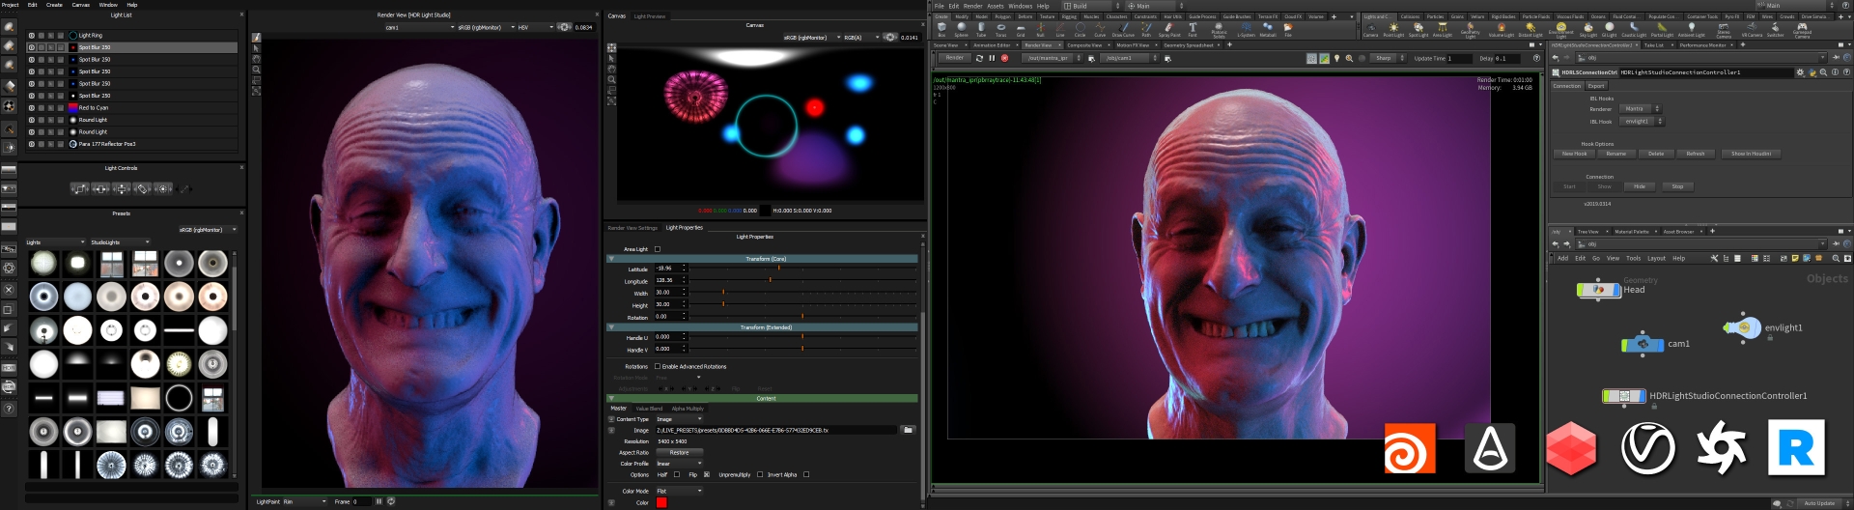
Task: Open Canvas menu in HDR Light Studio
Action: (81, 5)
